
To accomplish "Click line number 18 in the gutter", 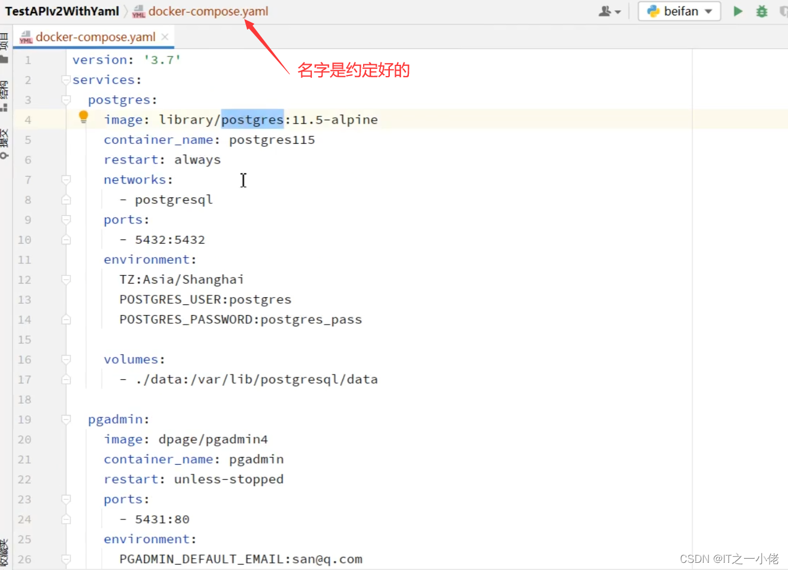I will click(x=24, y=399).
